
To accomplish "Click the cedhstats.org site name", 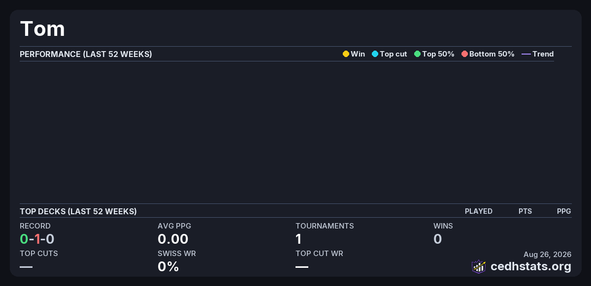I will (x=531, y=266).
